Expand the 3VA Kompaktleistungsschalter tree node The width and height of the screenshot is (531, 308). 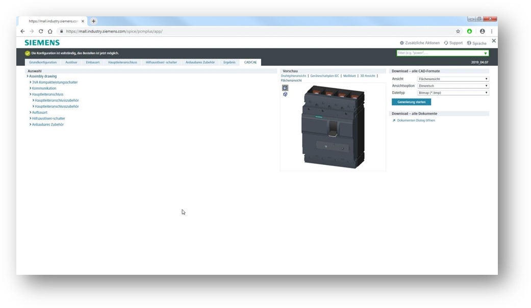(30, 82)
